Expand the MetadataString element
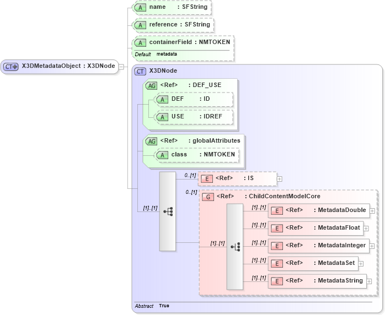 coord(369,281)
